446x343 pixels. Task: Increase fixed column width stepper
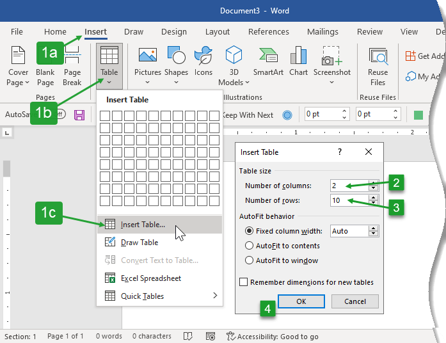pyautogui.click(x=373, y=228)
